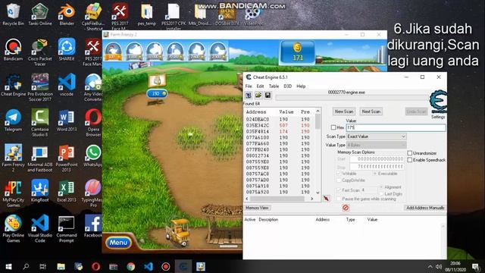Open the File menu in Cheat Engine
The height and width of the screenshot is (273, 485).
(x=249, y=86)
